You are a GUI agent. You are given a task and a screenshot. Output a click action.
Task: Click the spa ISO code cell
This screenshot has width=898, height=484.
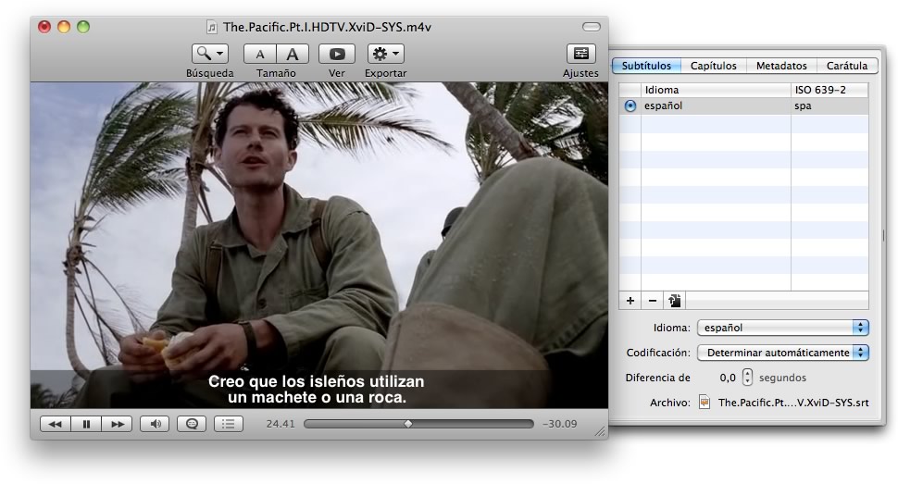[x=829, y=106]
